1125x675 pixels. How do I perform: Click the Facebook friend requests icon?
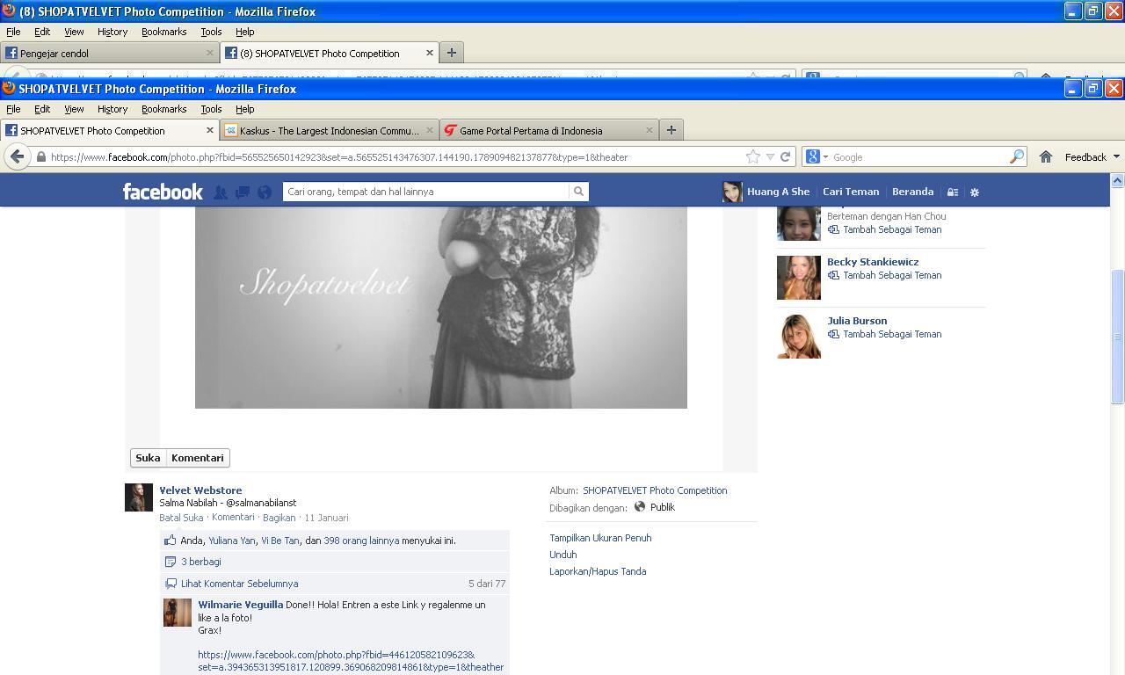pos(221,192)
